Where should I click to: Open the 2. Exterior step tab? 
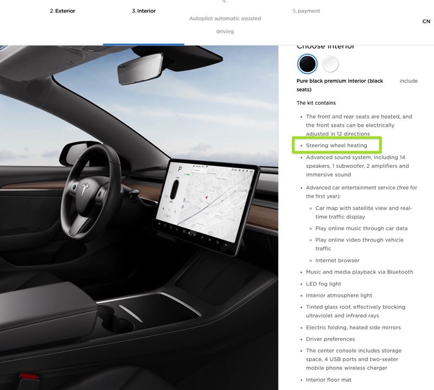click(62, 11)
